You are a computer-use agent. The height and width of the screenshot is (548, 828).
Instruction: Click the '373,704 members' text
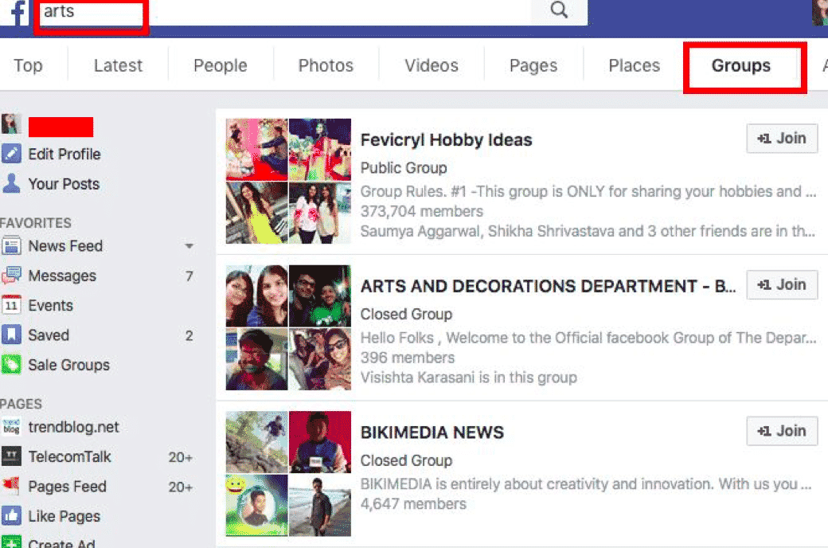click(x=422, y=211)
